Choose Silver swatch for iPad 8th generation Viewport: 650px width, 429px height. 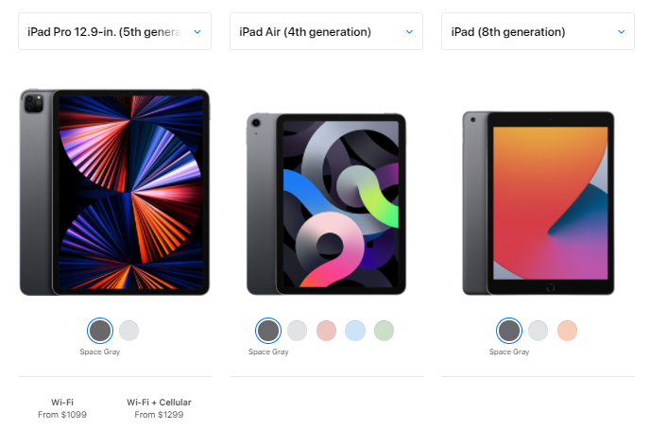point(539,331)
